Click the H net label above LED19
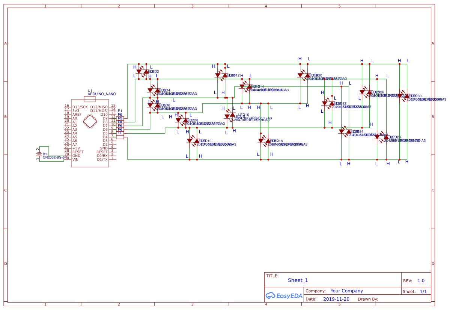The height and width of the screenshot is (310, 450). click(x=299, y=59)
